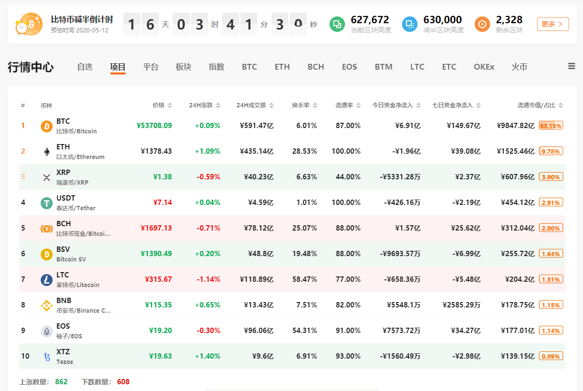The height and width of the screenshot is (391, 583).
Task: Sort by the 换手率 column arrows
Action: coord(315,105)
